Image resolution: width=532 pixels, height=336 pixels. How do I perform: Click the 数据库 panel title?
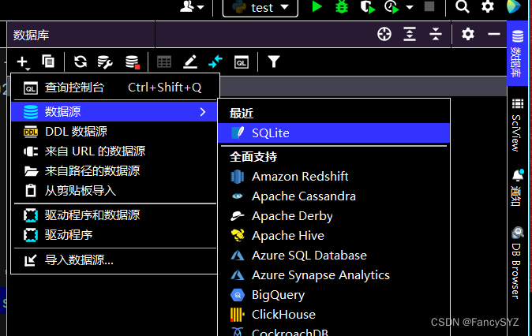pyautogui.click(x=32, y=35)
